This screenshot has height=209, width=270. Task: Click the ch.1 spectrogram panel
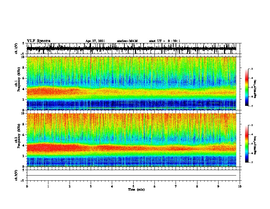(x=131, y=83)
